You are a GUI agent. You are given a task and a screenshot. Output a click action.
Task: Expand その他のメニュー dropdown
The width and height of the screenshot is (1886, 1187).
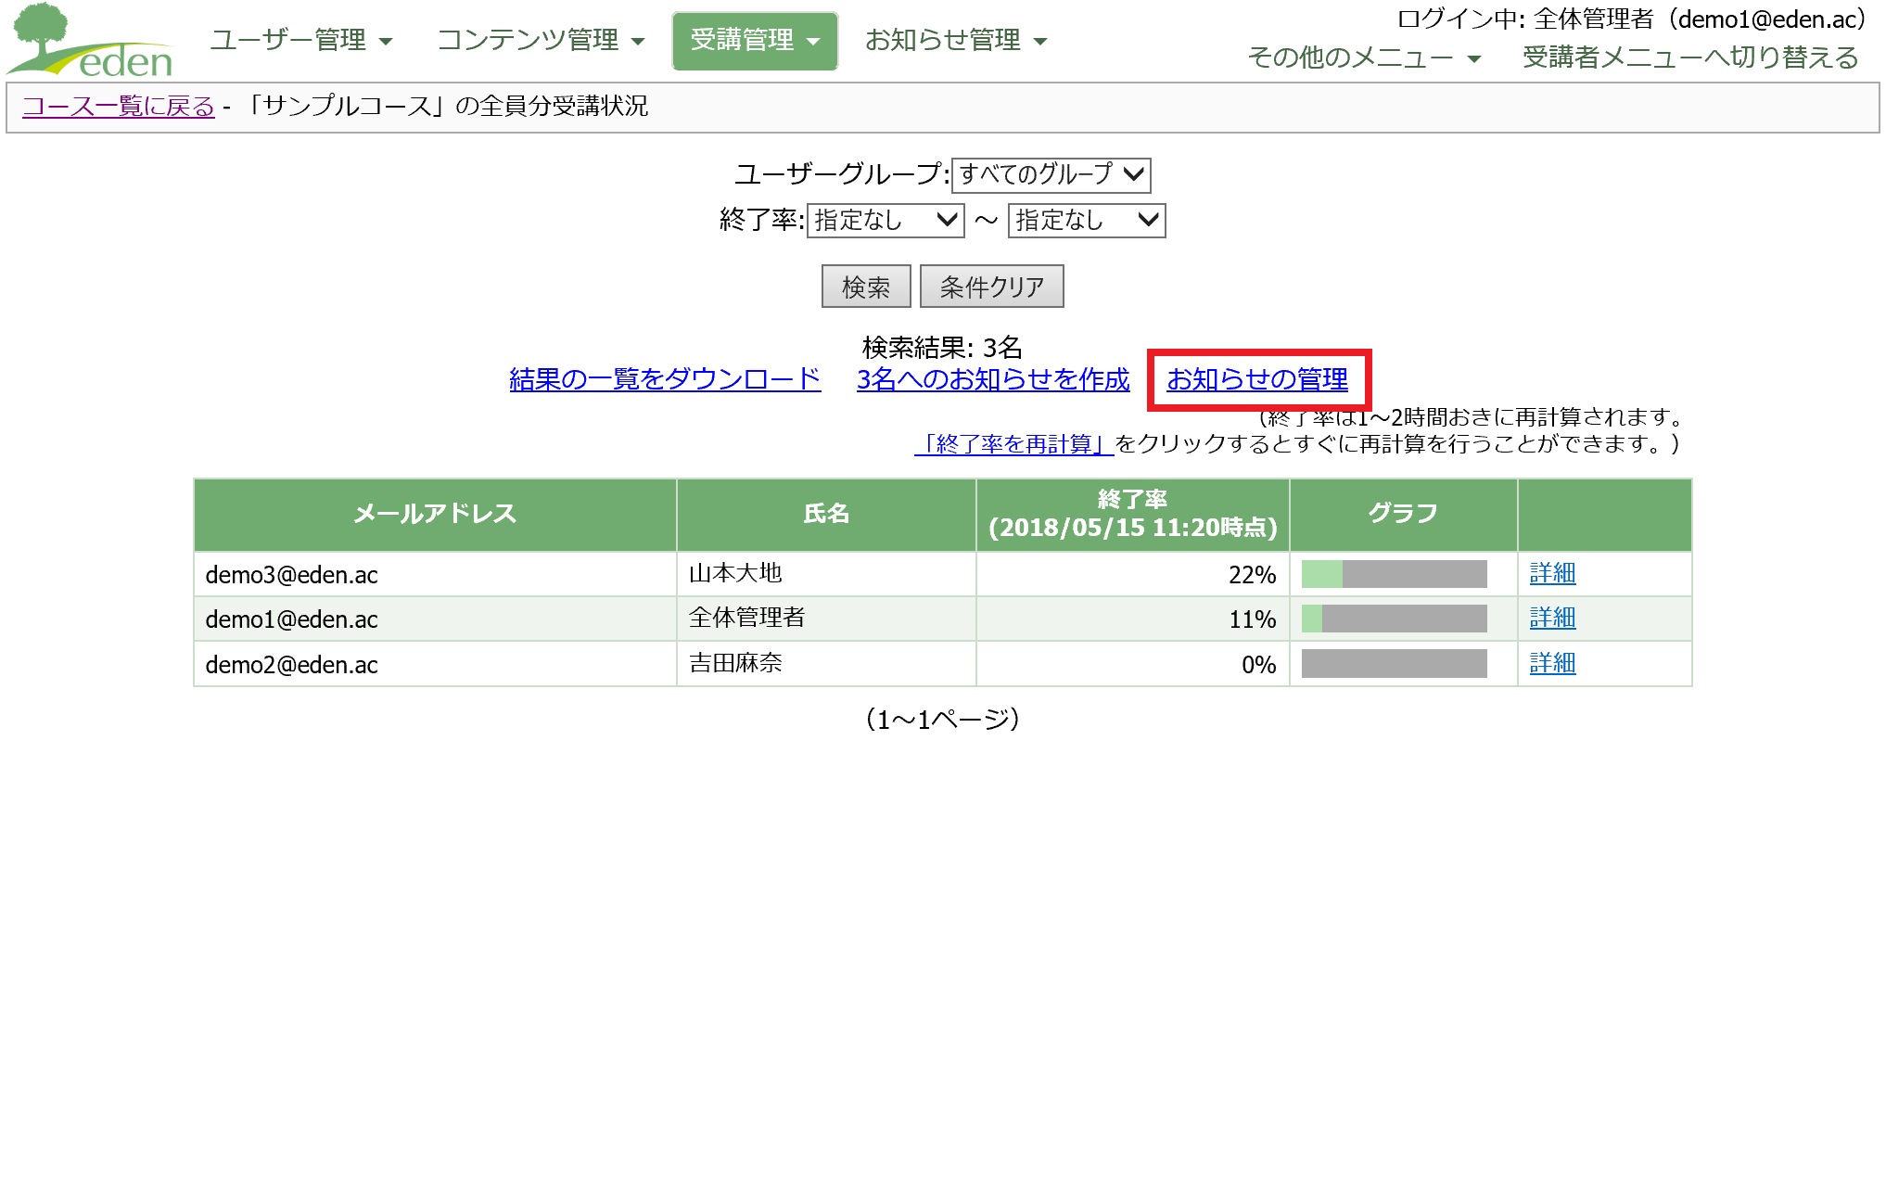tap(1363, 57)
